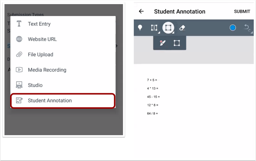Viewport: 256px width, 161px height.
Task: Submit the Student Annotation
Action: 242,12
